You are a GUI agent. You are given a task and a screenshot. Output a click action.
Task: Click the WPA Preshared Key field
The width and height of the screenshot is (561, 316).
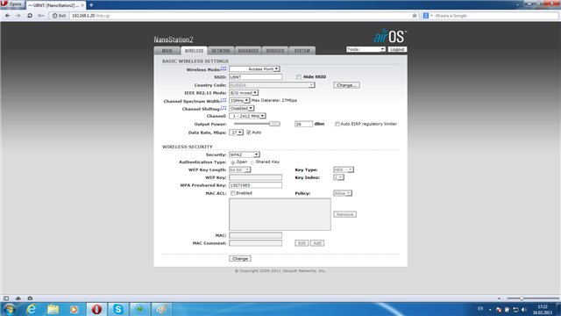pos(255,185)
